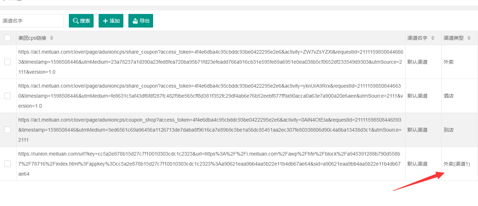The image size is (478, 206).
Task: Click 默认渠道 in the 酒店 row
Action: [417, 96]
